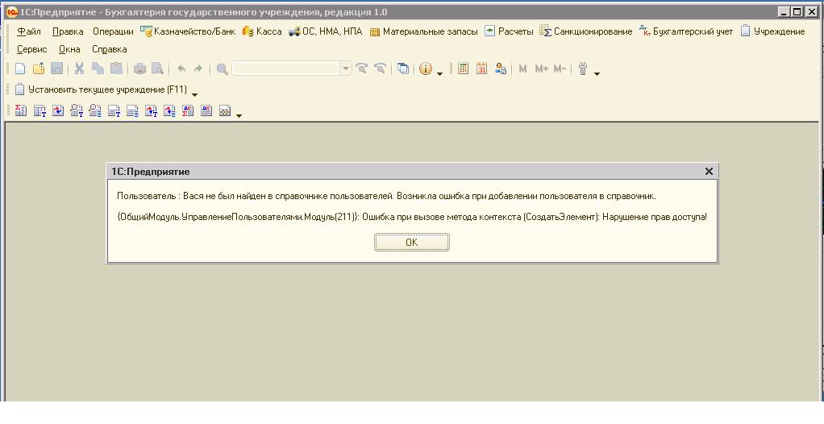
Task: Click the Find previous binoculars icon
Action: click(x=380, y=69)
